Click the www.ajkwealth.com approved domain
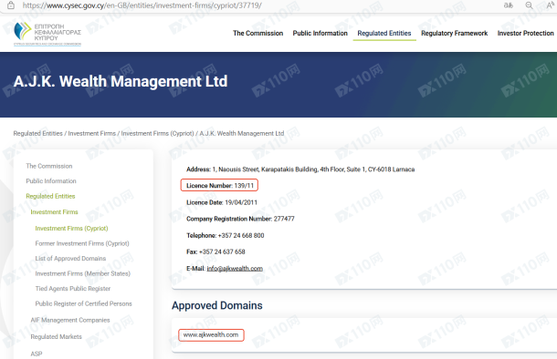 [x=211, y=334]
